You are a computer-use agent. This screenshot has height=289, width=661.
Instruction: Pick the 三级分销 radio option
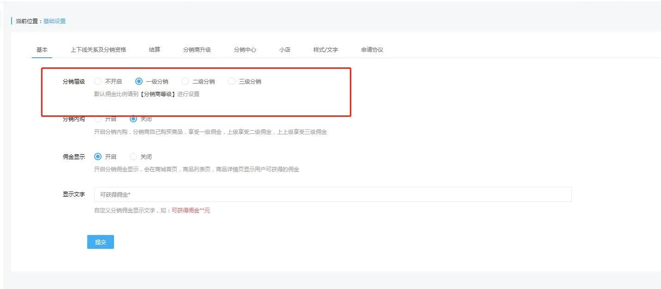click(x=232, y=82)
